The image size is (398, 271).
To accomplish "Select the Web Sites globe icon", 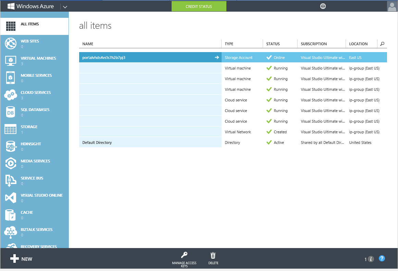I will click(x=11, y=44).
